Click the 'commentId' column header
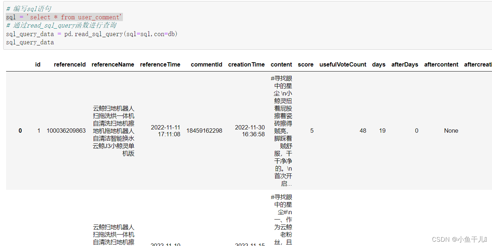Image resolution: width=492 pixels, height=246 pixels. [x=207, y=64]
